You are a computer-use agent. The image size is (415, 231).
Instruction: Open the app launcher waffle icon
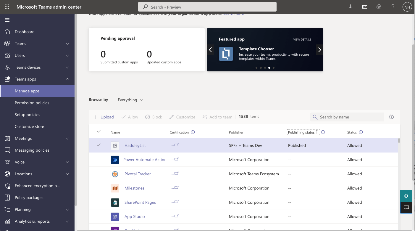click(7, 7)
